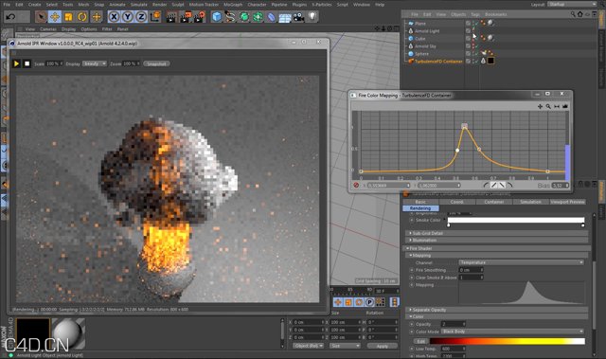Click the Array generators icon

(258, 17)
